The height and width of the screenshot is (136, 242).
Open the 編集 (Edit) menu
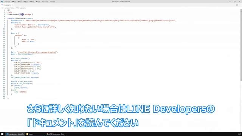pos(14,2)
